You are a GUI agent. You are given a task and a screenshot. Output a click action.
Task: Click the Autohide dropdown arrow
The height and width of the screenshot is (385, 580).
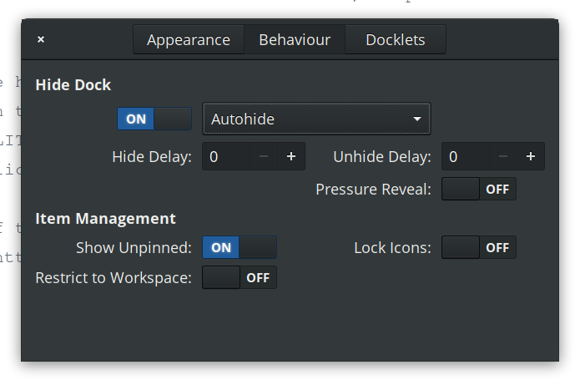click(x=416, y=119)
